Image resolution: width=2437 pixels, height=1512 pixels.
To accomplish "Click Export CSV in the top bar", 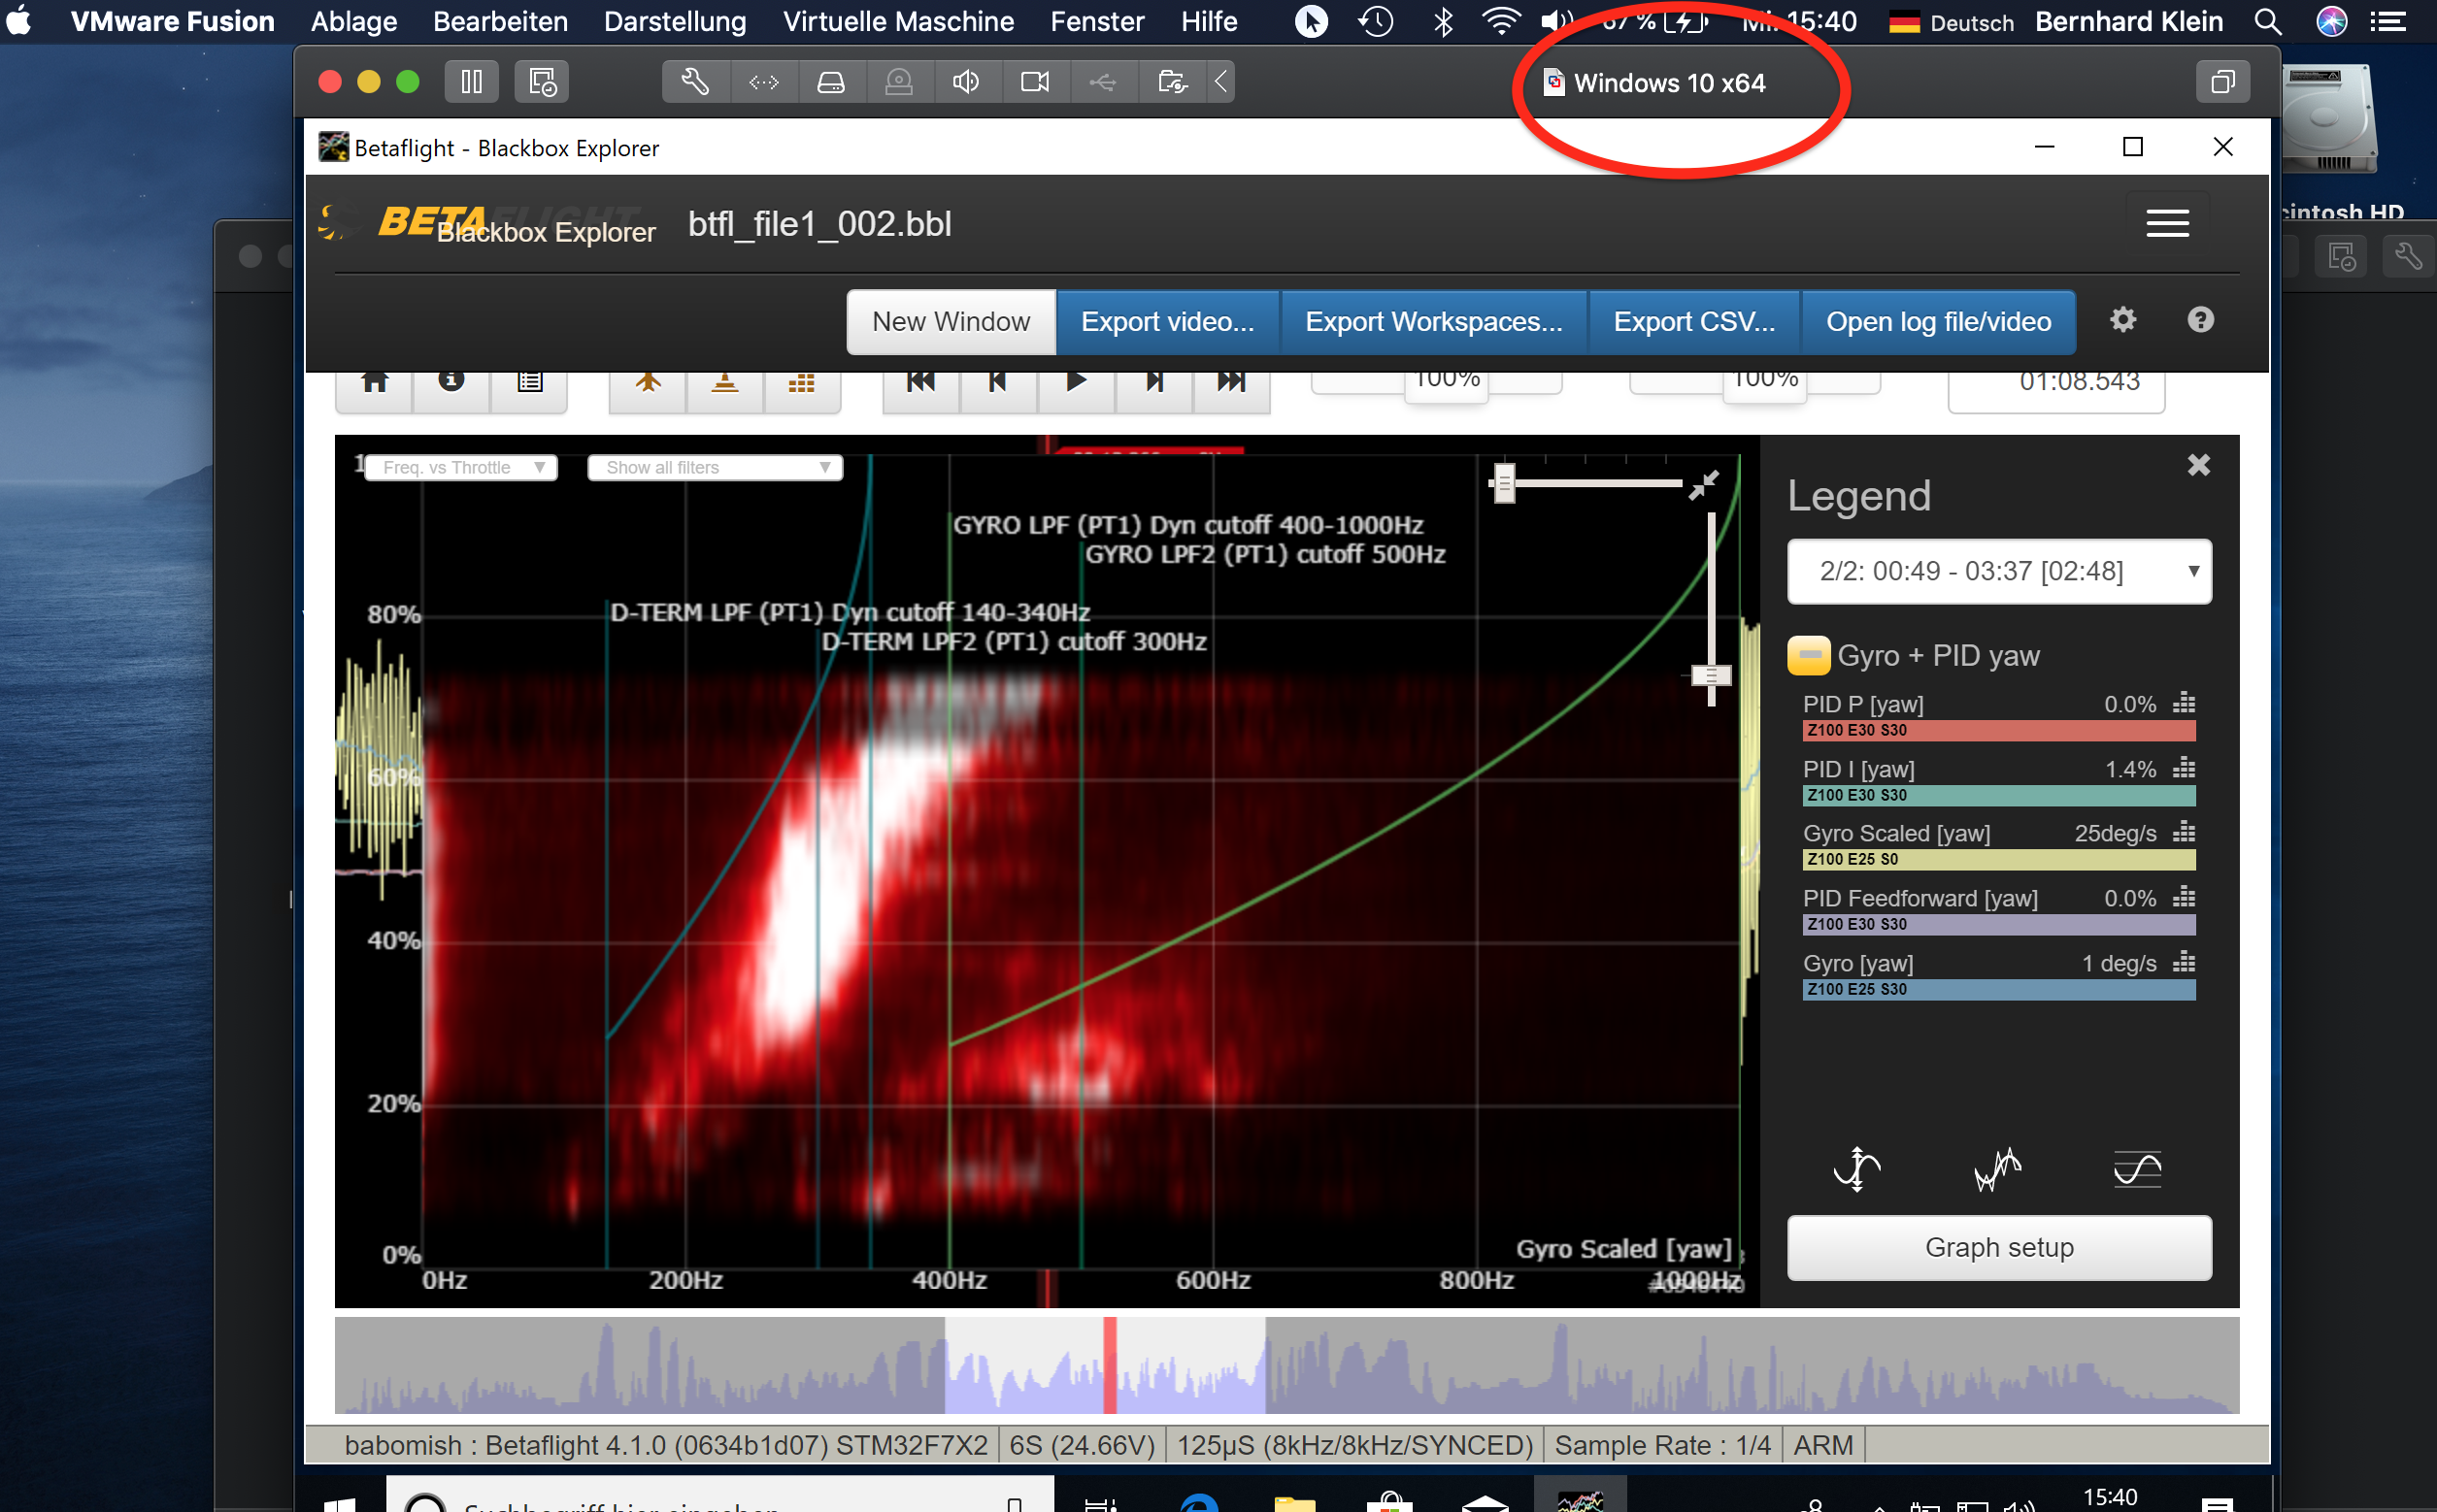I will pos(1692,321).
